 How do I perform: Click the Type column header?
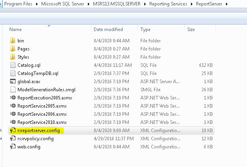click(145, 30)
